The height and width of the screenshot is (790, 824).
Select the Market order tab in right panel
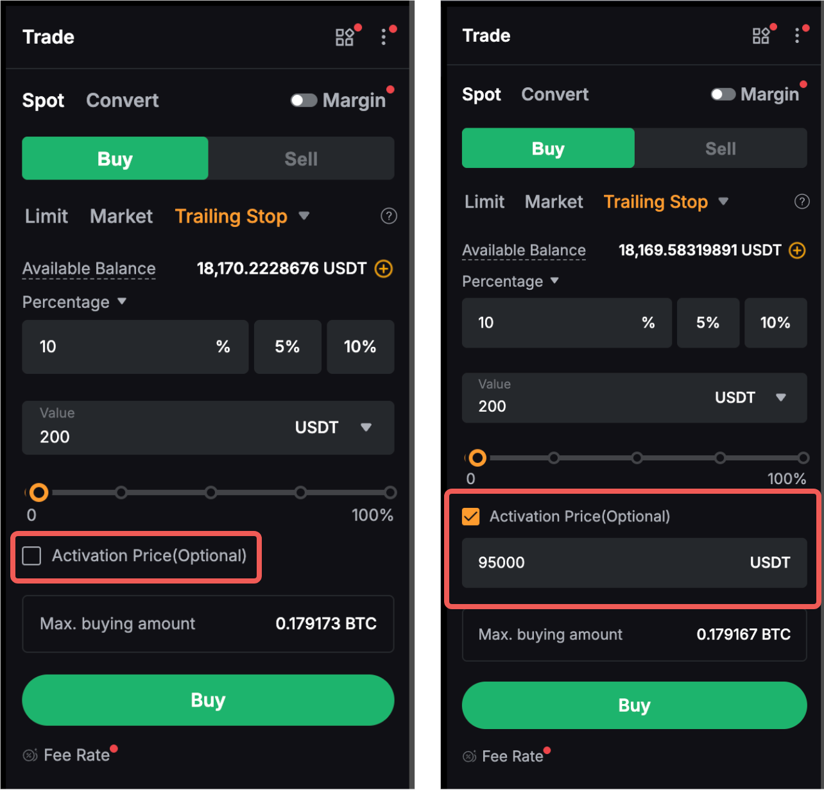(x=553, y=202)
